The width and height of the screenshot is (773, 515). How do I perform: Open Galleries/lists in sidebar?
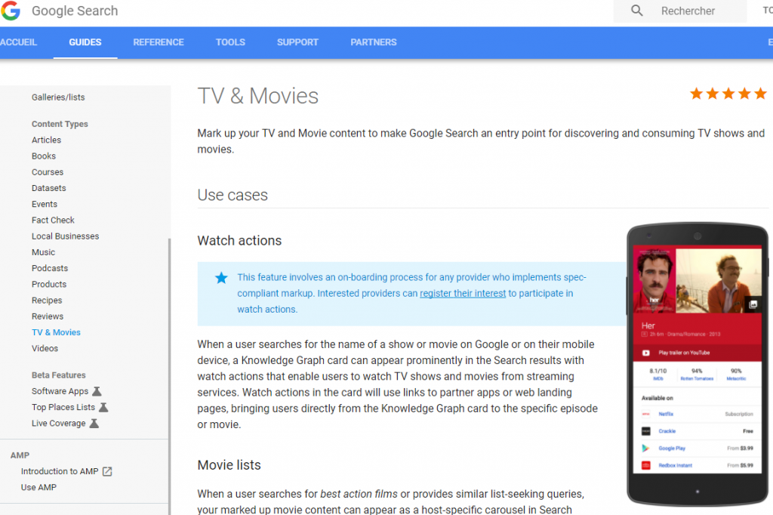tap(58, 97)
